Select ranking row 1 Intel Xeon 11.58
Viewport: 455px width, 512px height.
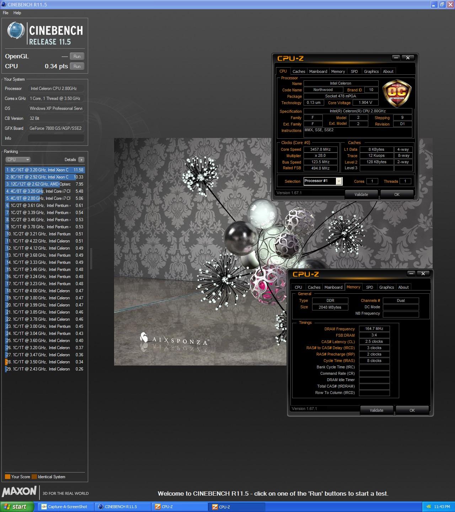pos(45,170)
